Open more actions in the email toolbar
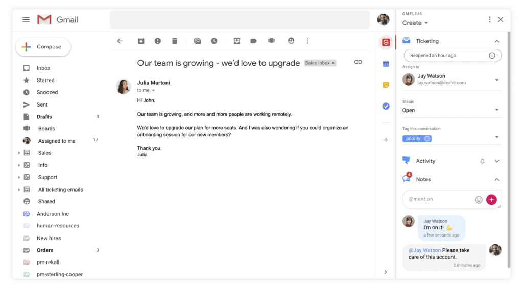The height and width of the screenshot is (288, 523). point(307,41)
